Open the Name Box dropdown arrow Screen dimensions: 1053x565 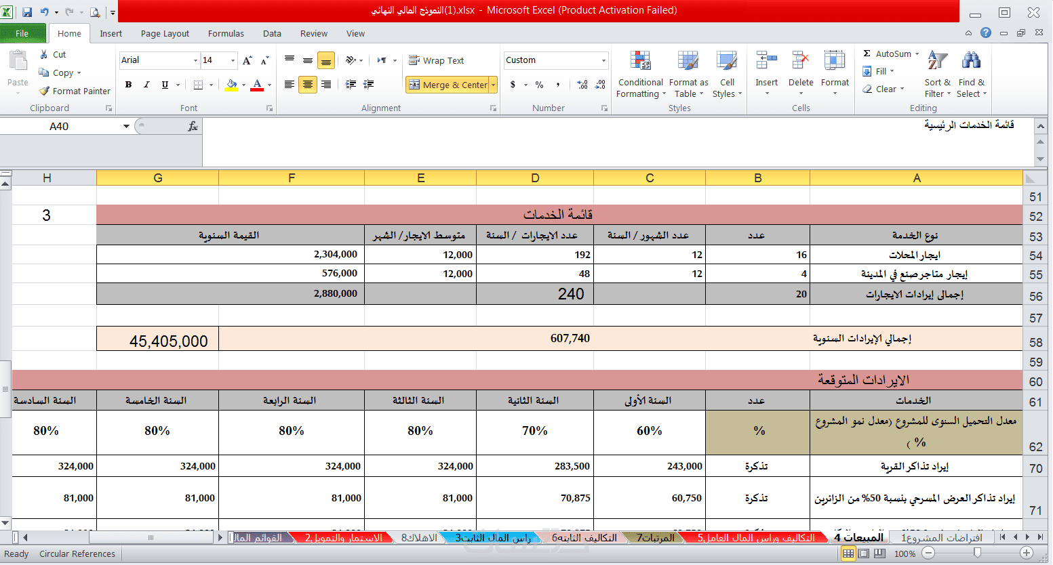(126, 126)
